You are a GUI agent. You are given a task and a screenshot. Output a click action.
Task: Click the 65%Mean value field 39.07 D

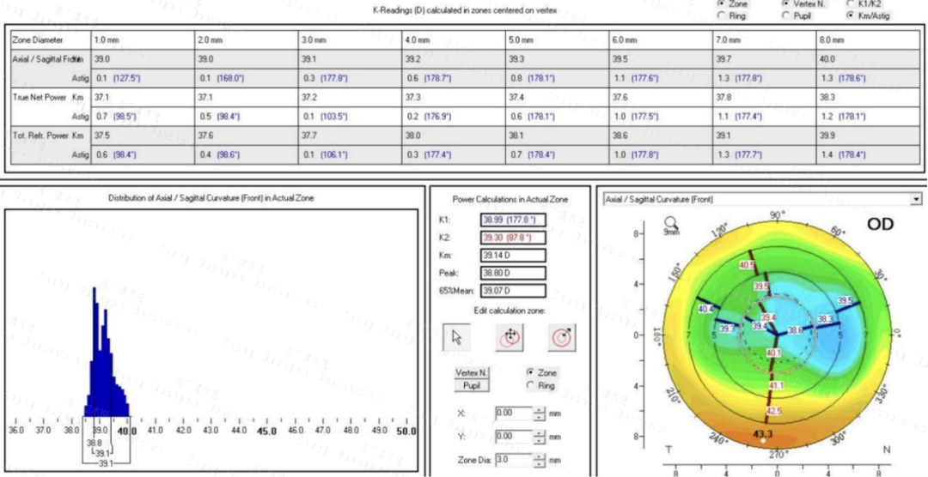[x=513, y=291]
